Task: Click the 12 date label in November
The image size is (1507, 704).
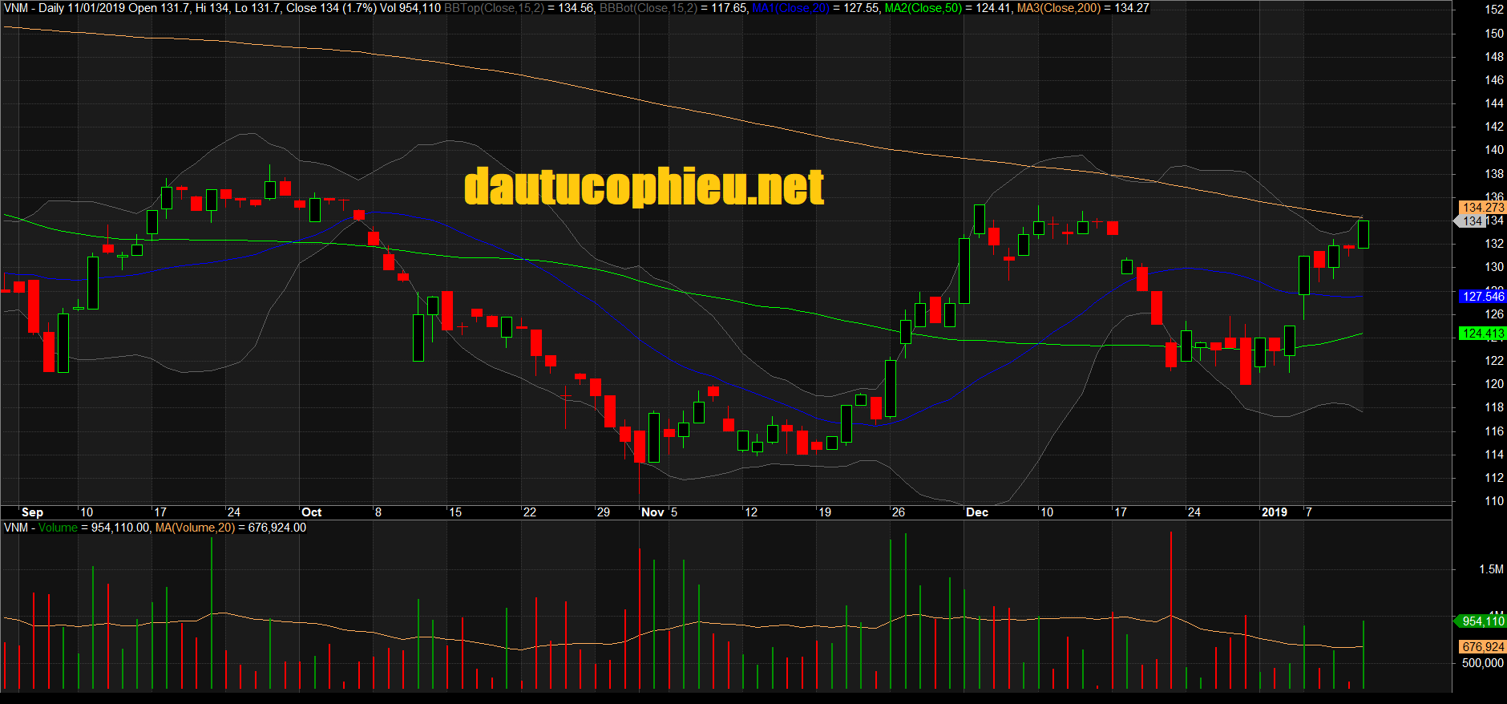Action: (751, 512)
